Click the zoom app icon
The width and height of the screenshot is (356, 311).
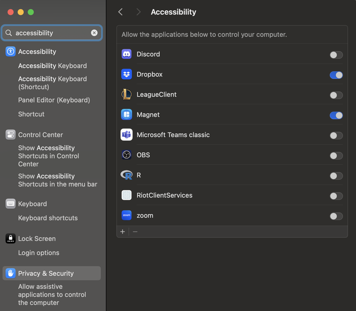click(127, 215)
